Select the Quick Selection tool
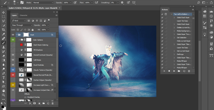214x110 pixels. point(3,25)
